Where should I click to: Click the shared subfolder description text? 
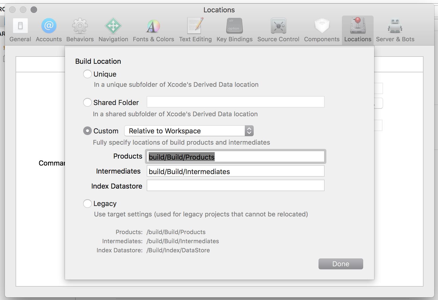(175, 114)
